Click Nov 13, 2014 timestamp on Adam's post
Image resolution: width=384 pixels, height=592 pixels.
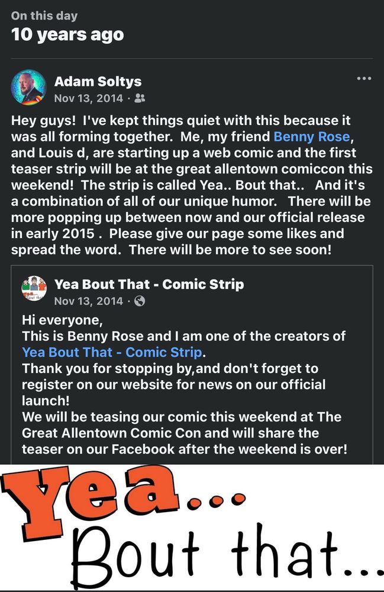click(x=89, y=98)
